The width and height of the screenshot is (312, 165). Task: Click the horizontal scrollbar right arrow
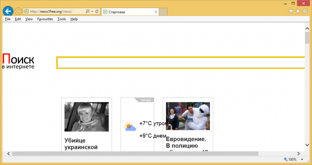(x=299, y=153)
